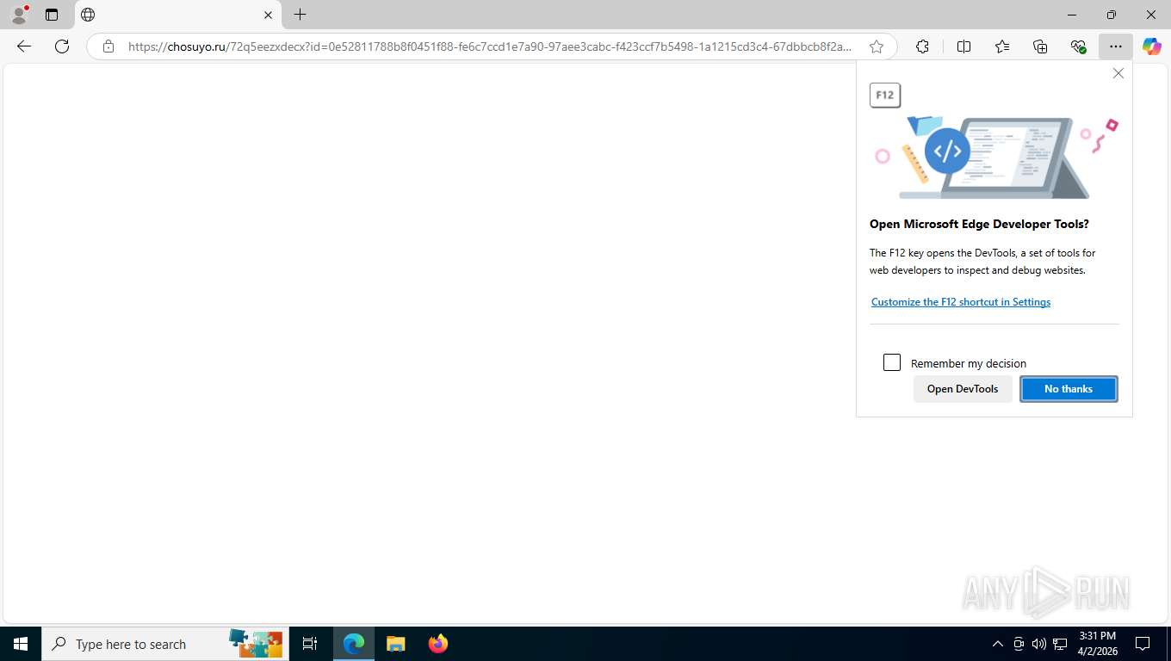Open the 3:31 PM clock calendar
Screen dimensions: 1171x661
[1097, 644]
